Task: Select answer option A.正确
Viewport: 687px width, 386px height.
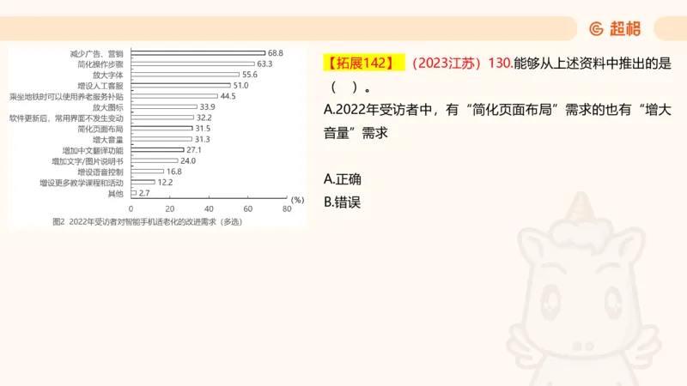Action: pyautogui.click(x=342, y=179)
